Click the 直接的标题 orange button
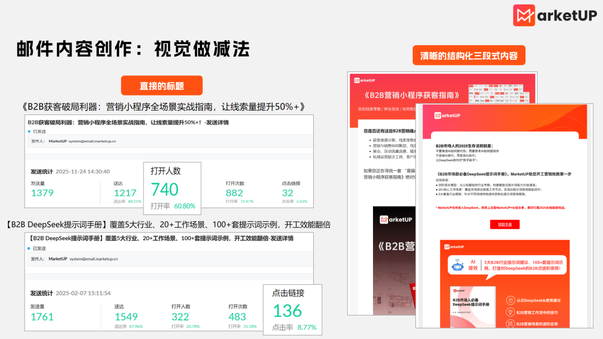This screenshot has height=339, width=603. point(162,85)
